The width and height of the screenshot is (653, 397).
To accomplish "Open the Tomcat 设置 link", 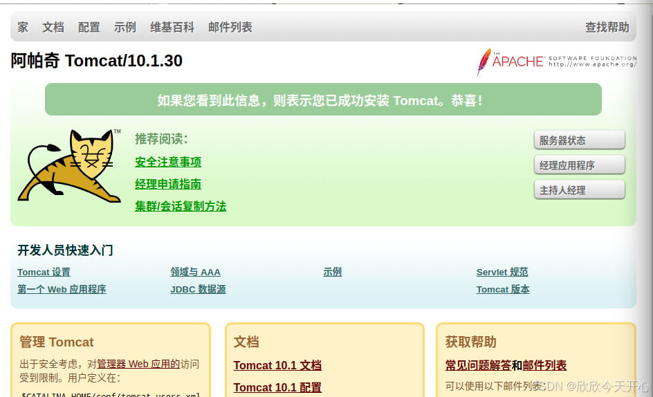I will pos(44,272).
